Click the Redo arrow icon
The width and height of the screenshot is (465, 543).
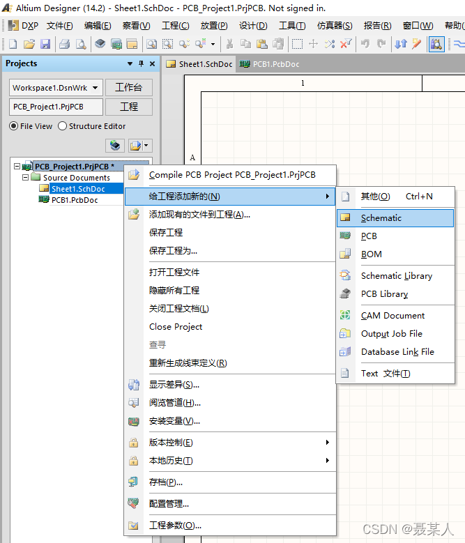381,44
